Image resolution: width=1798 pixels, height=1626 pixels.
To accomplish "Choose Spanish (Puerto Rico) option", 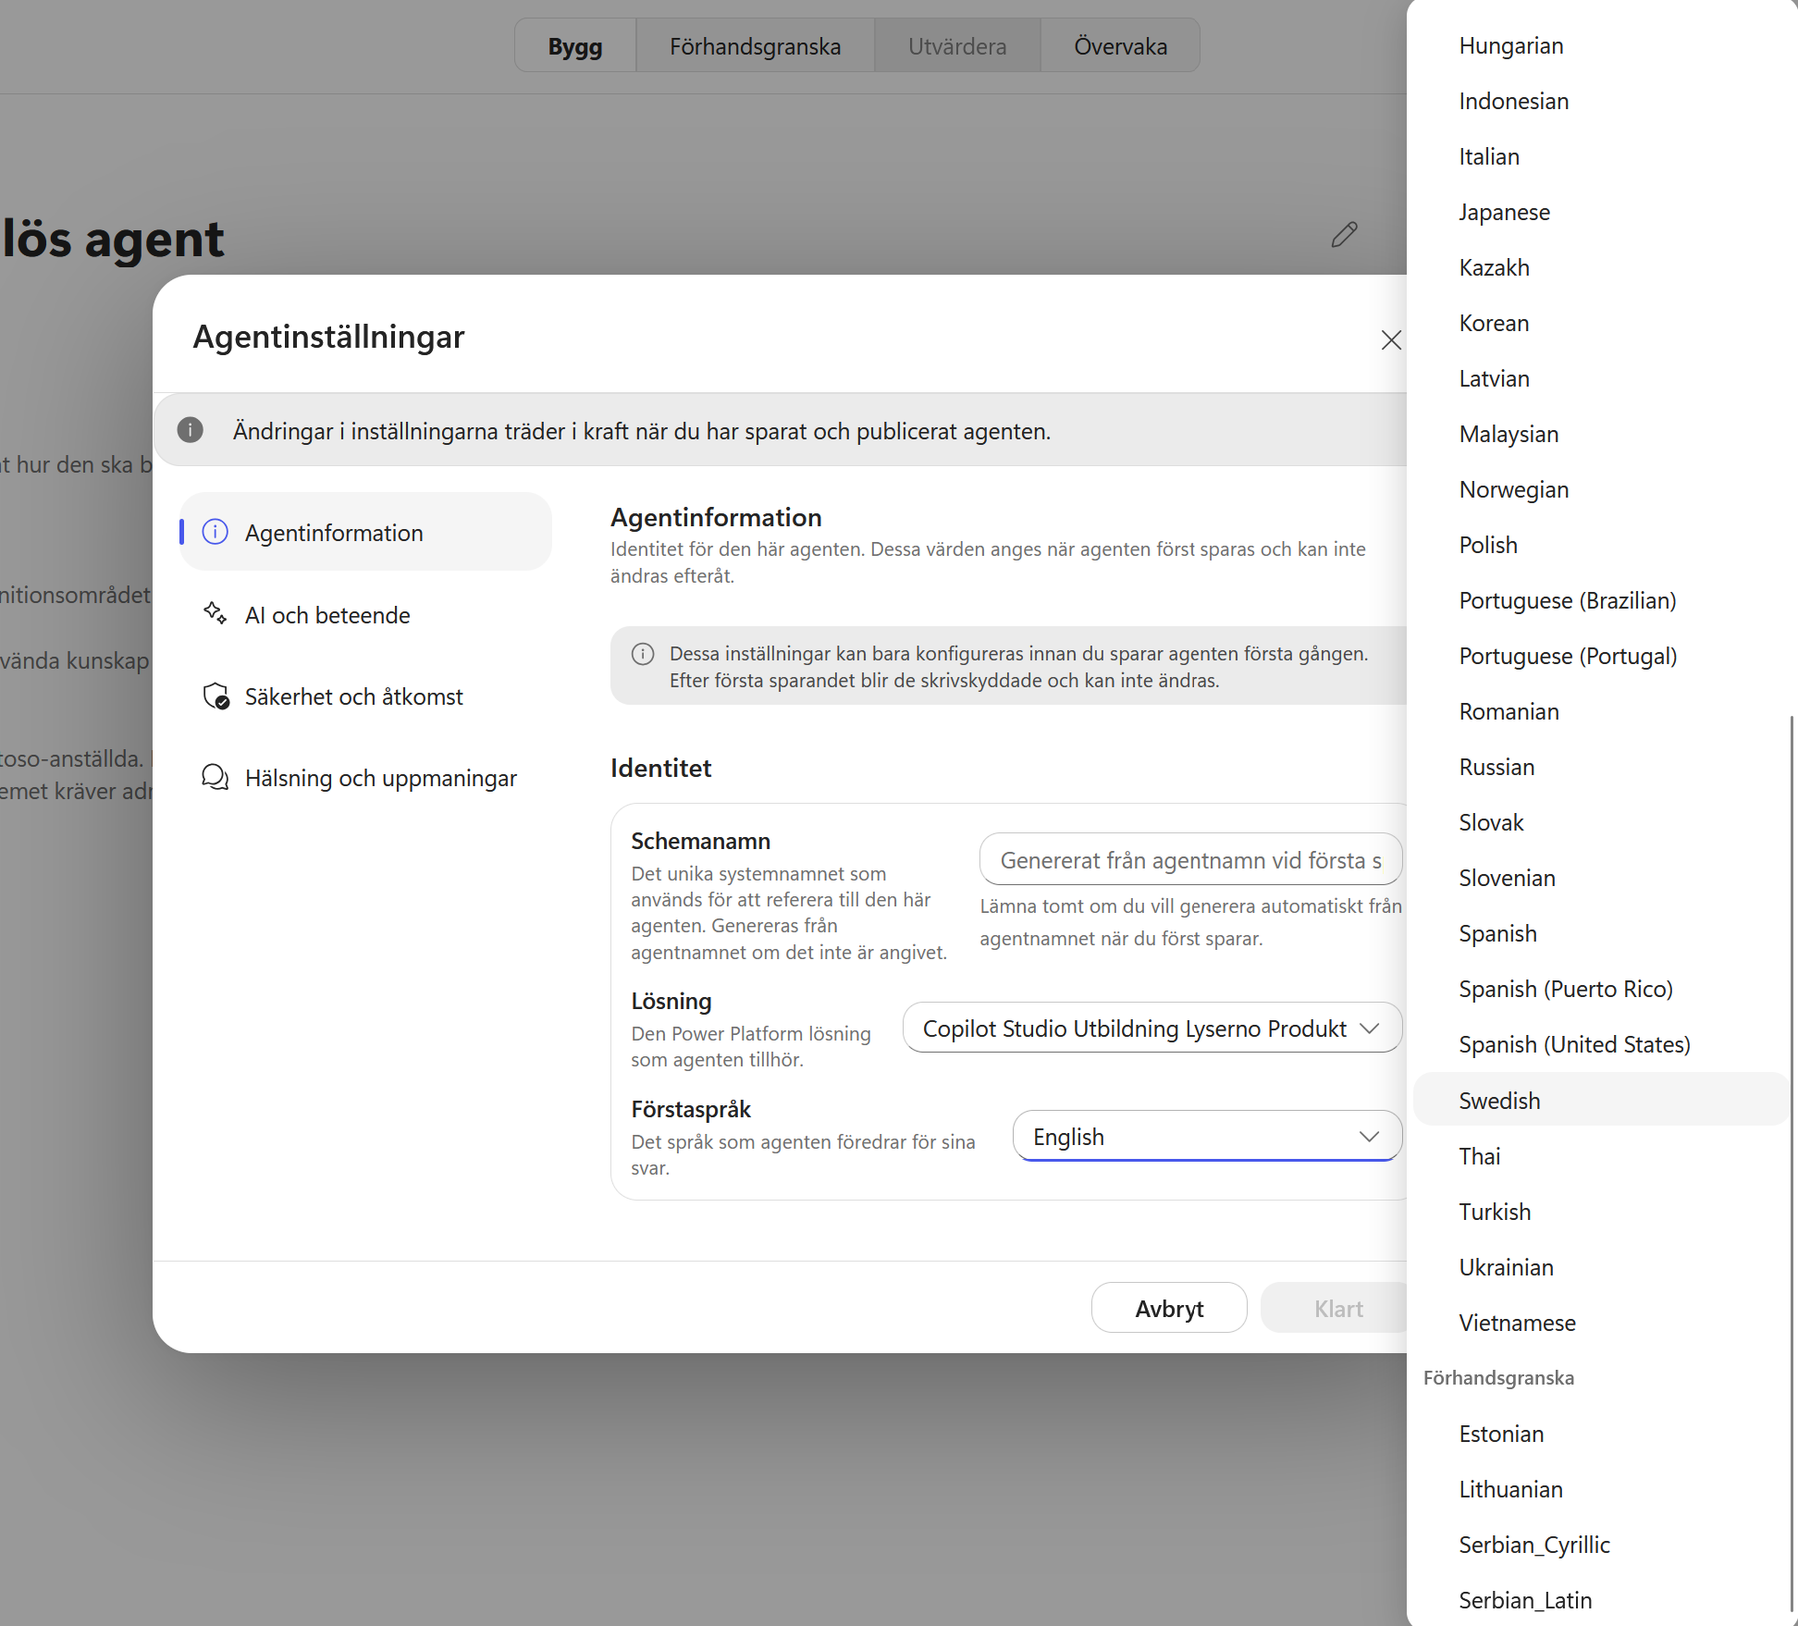I will point(1600,989).
